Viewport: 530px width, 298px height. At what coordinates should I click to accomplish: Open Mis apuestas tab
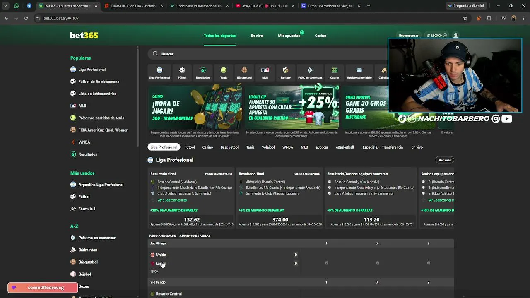(x=289, y=36)
